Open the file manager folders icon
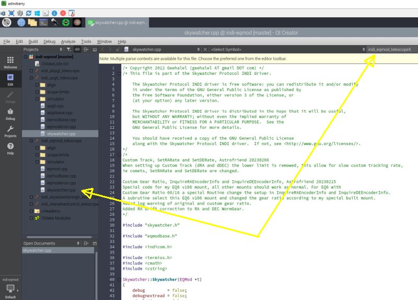 32,23
